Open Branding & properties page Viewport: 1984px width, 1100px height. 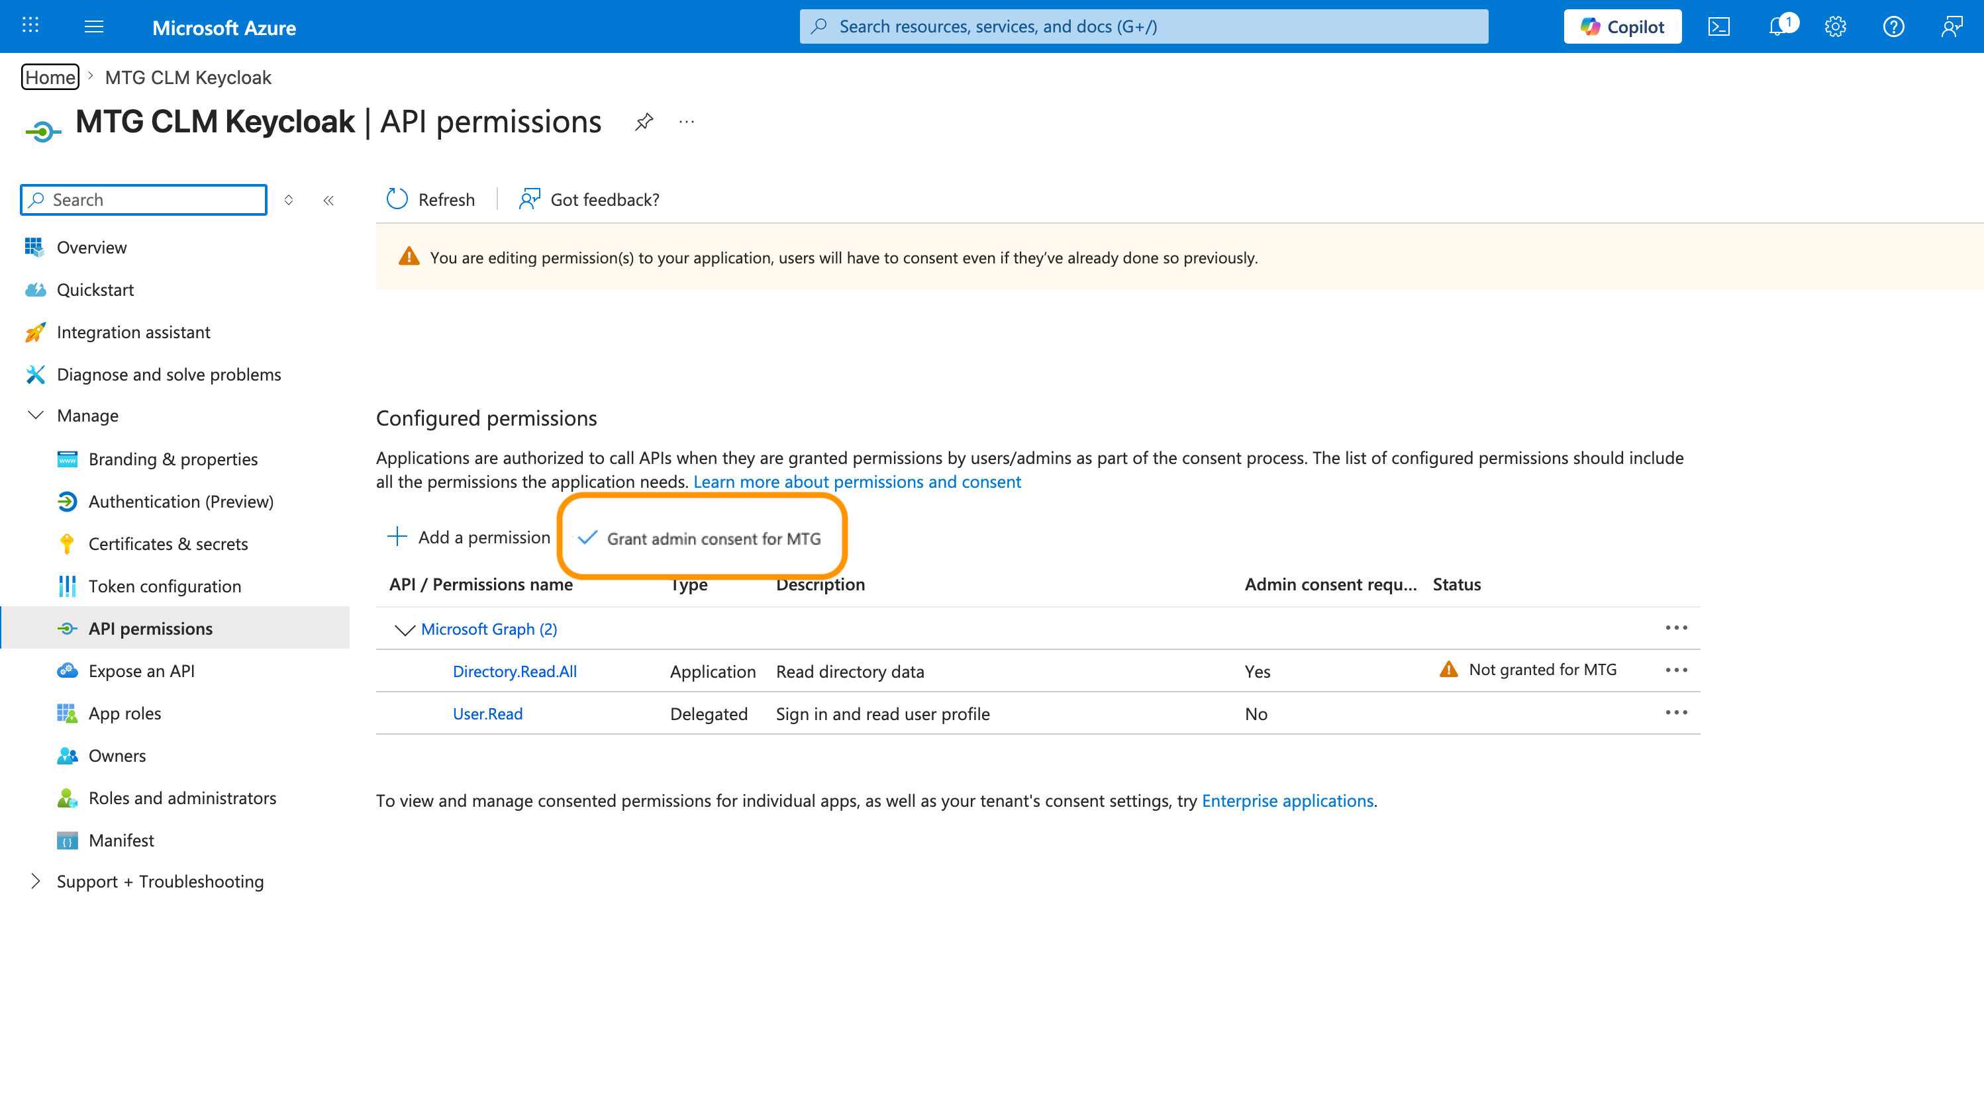point(174,459)
